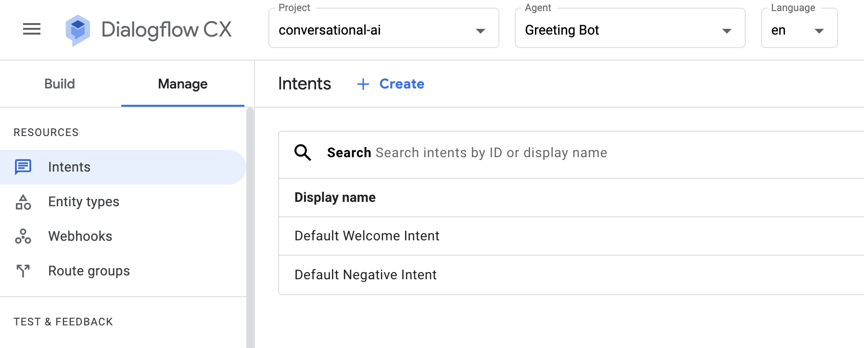Click the Display name column header
Image resolution: width=864 pixels, height=348 pixels.
click(x=335, y=198)
